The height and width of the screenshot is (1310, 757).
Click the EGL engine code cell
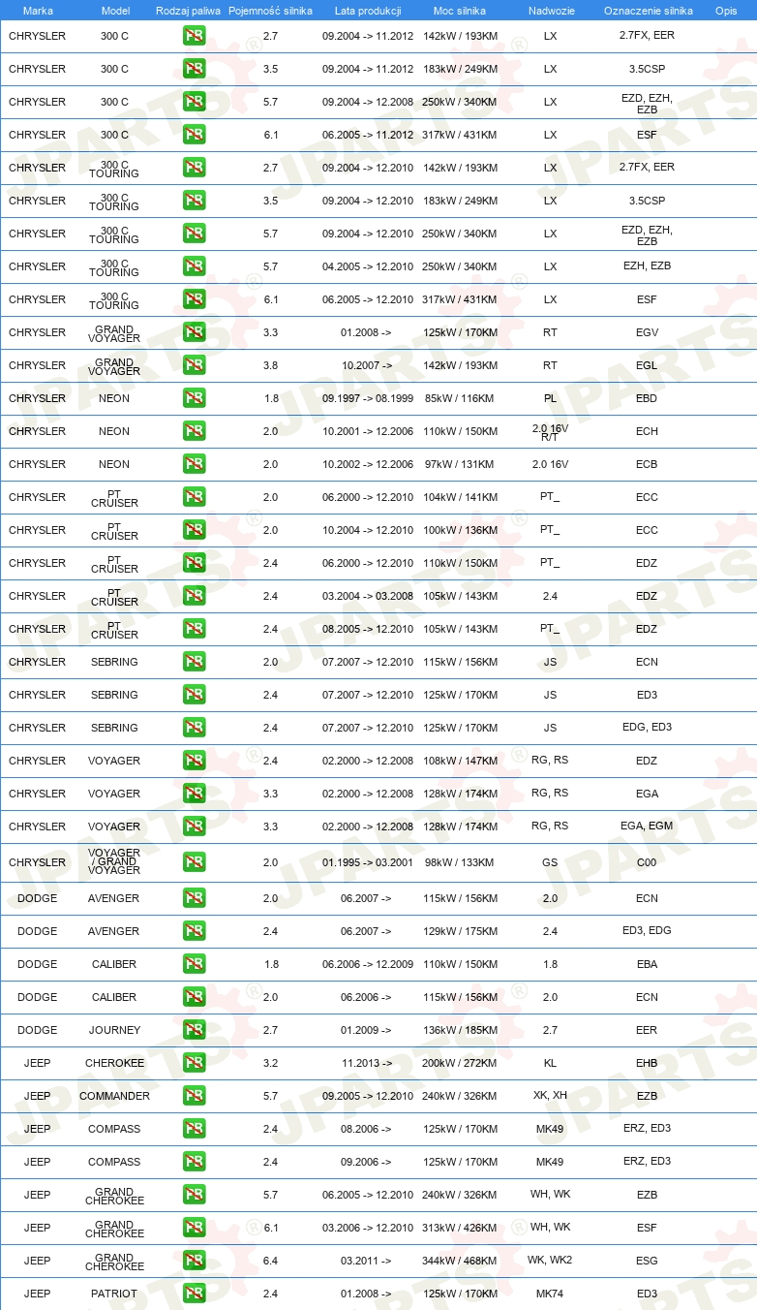click(x=648, y=365)
